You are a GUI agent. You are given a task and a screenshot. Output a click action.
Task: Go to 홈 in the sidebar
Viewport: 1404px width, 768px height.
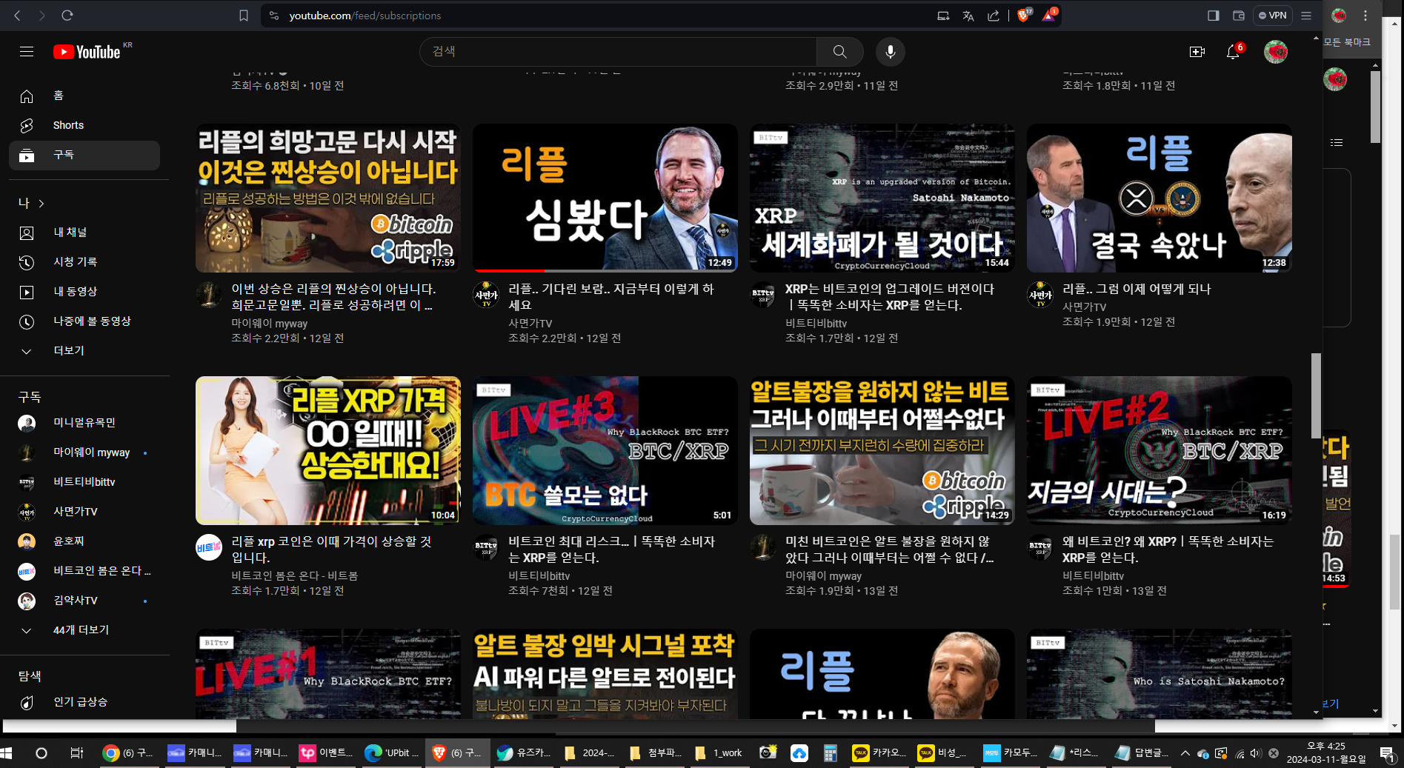tap(84, 96)
